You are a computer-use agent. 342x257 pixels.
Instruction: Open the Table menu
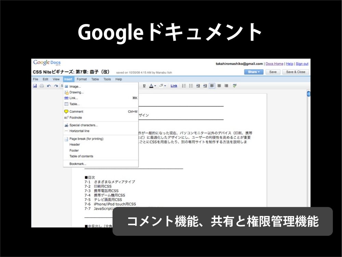95,79
